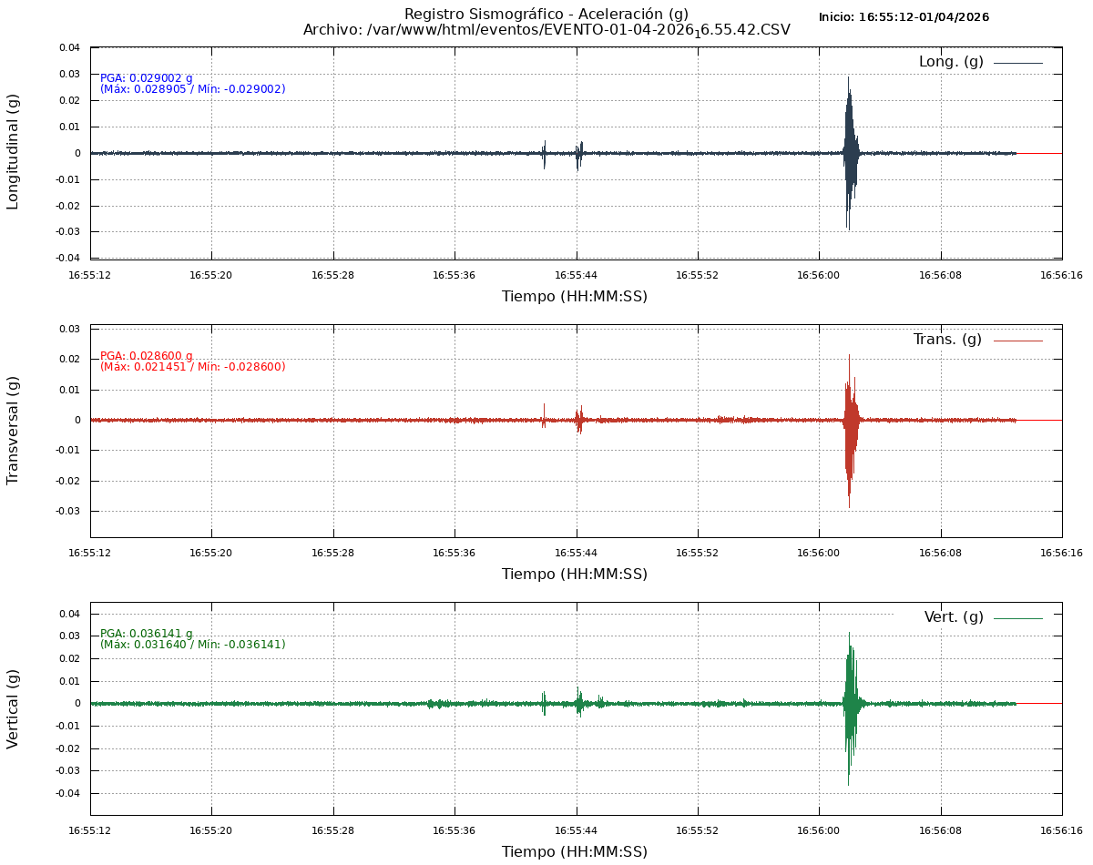Click the chart title Registro Sismográfico
The width and height of the screenshot is (1093, 865).
click(546, 15)
